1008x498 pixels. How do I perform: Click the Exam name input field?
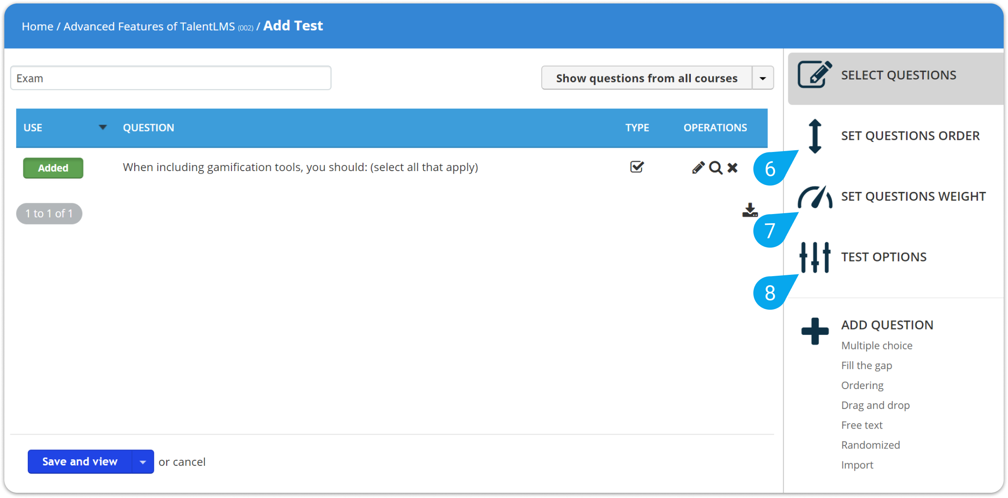coord(170,78)
